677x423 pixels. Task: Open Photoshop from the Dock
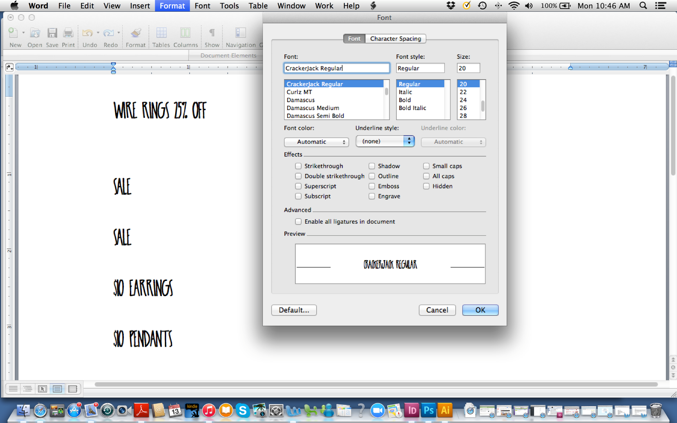coord(428,410)
